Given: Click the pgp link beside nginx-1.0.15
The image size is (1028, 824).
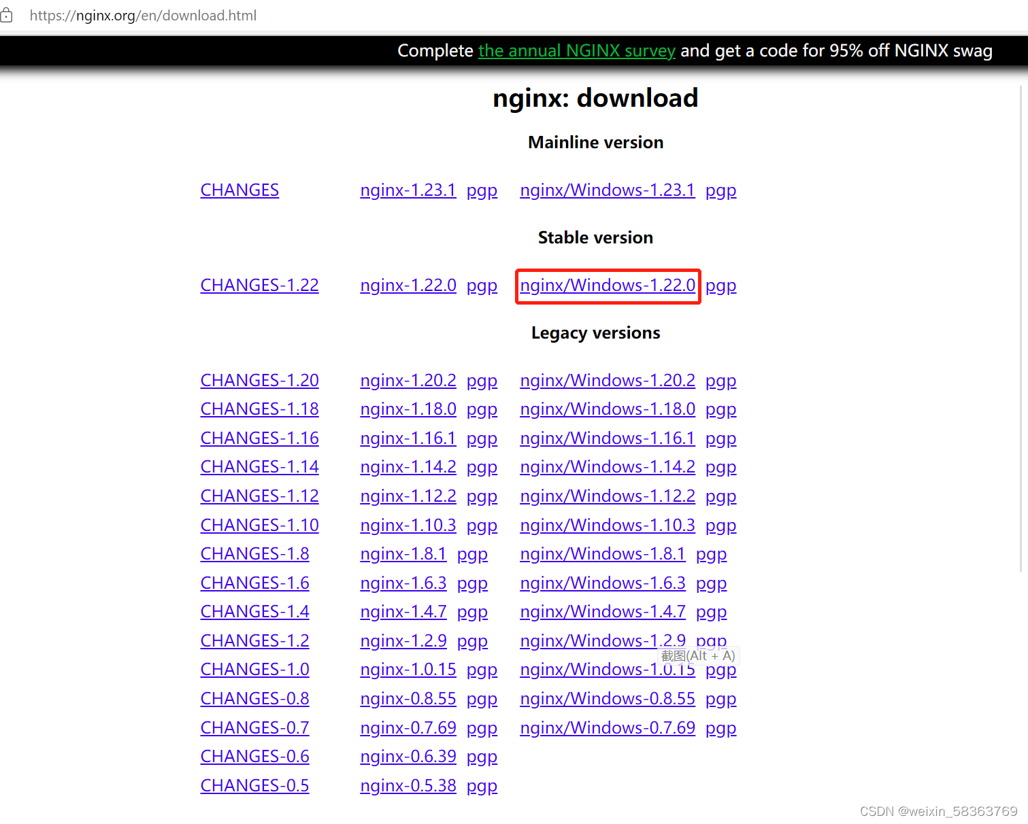Looking at the screenshot, I should pyautogui.click(x=482, y=669).
